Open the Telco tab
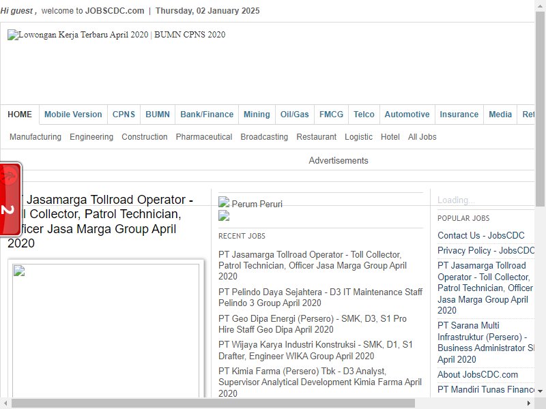Image resolution: width=546 pixels, height=409 pixels. click(x=364, y=115)
